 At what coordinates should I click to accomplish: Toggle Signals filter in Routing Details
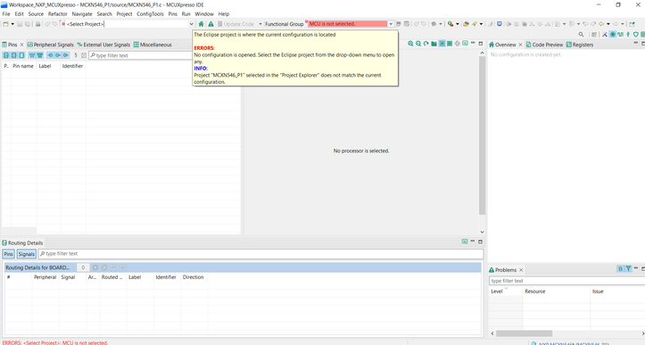27,254
